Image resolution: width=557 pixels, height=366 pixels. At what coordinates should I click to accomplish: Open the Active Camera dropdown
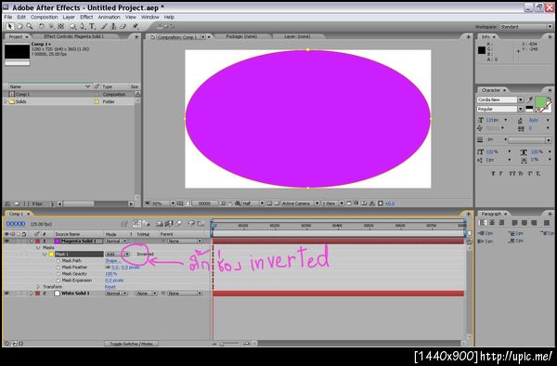pyautogui.click(x=300, y=203)
